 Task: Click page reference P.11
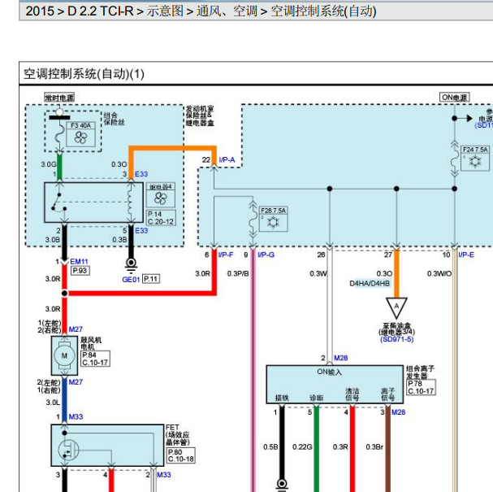[x=151, y=279]
